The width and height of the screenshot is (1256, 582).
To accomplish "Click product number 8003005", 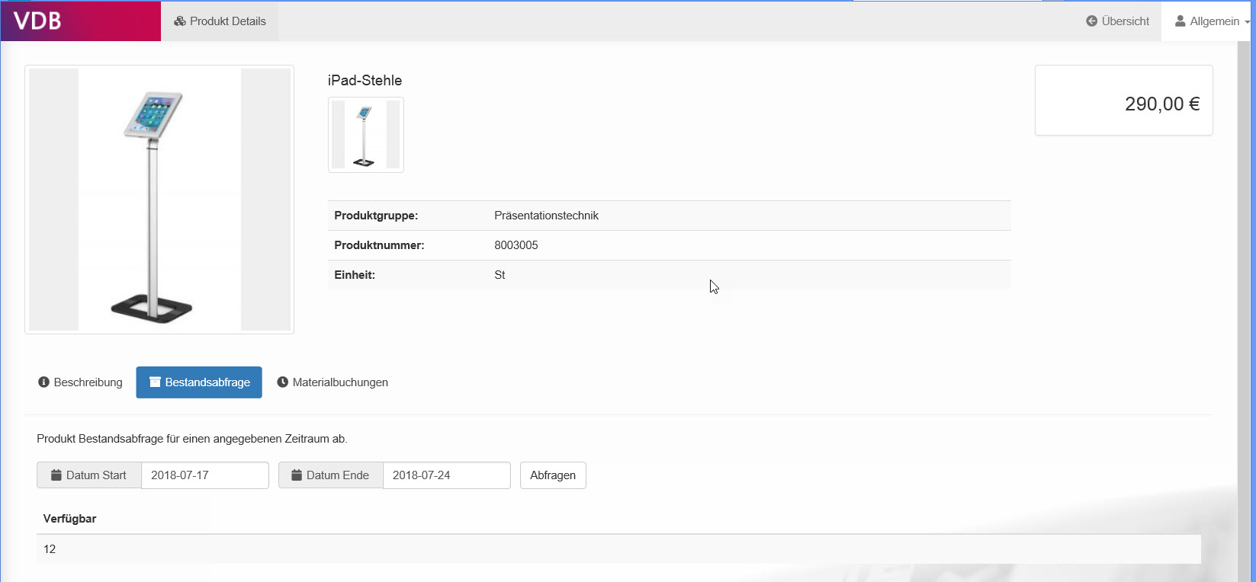I will (x=516, y=245).
